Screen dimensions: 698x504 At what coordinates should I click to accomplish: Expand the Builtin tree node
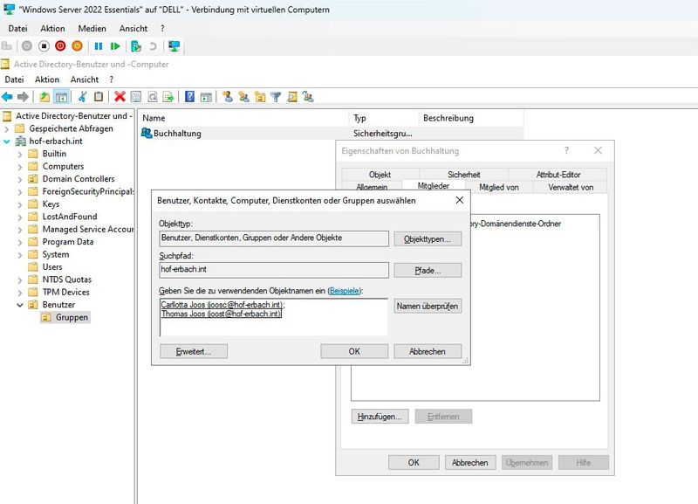pos(21,154)
